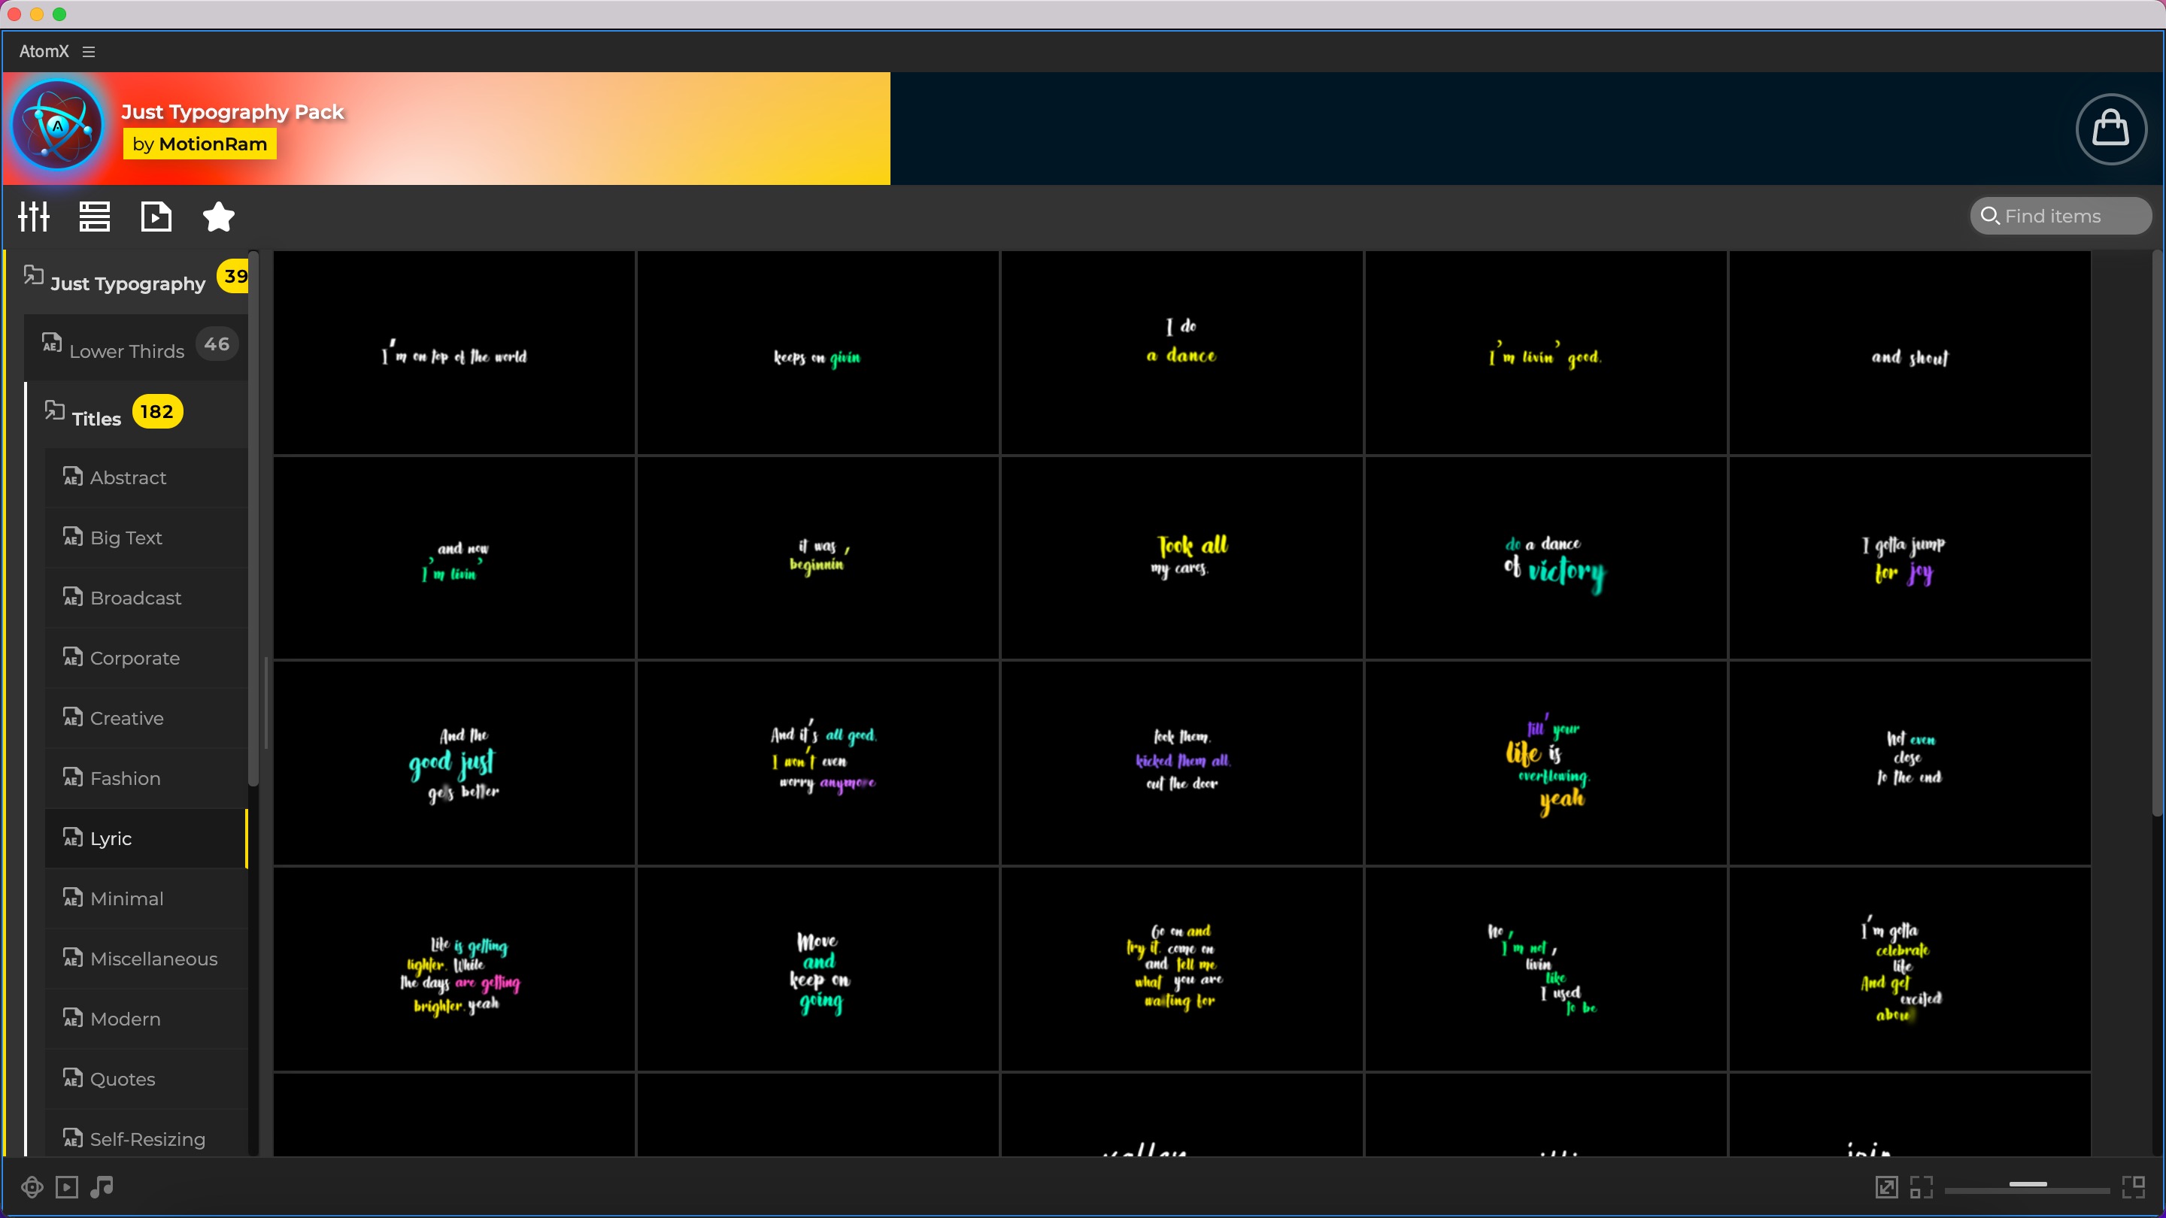
Task: Click the target icon in bottom bar
Action: click(x=32, y=1187)
